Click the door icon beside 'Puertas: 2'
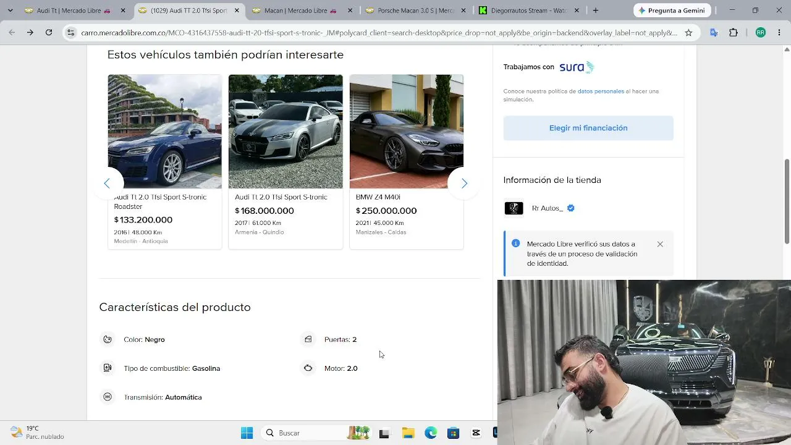The height and width of the screenshot is (445, 791). tap(308, 339)
